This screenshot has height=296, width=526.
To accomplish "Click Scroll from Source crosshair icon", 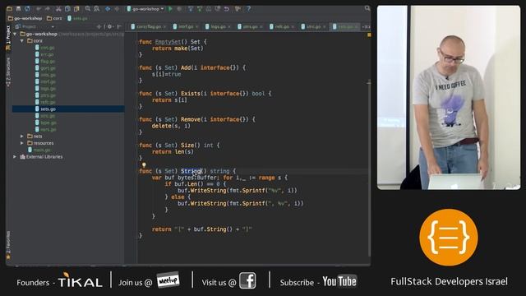I will coord(99,26).
